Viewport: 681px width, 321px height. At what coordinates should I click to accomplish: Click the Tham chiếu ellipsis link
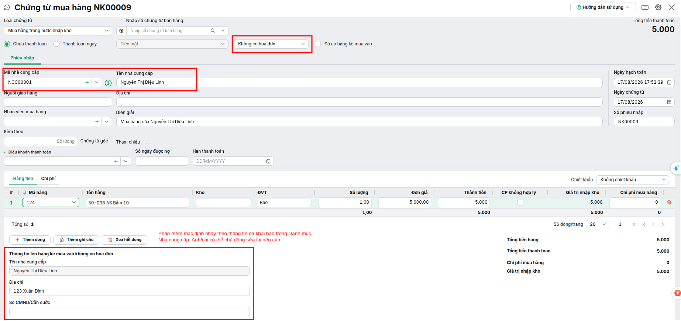click(x=148, y=142)
